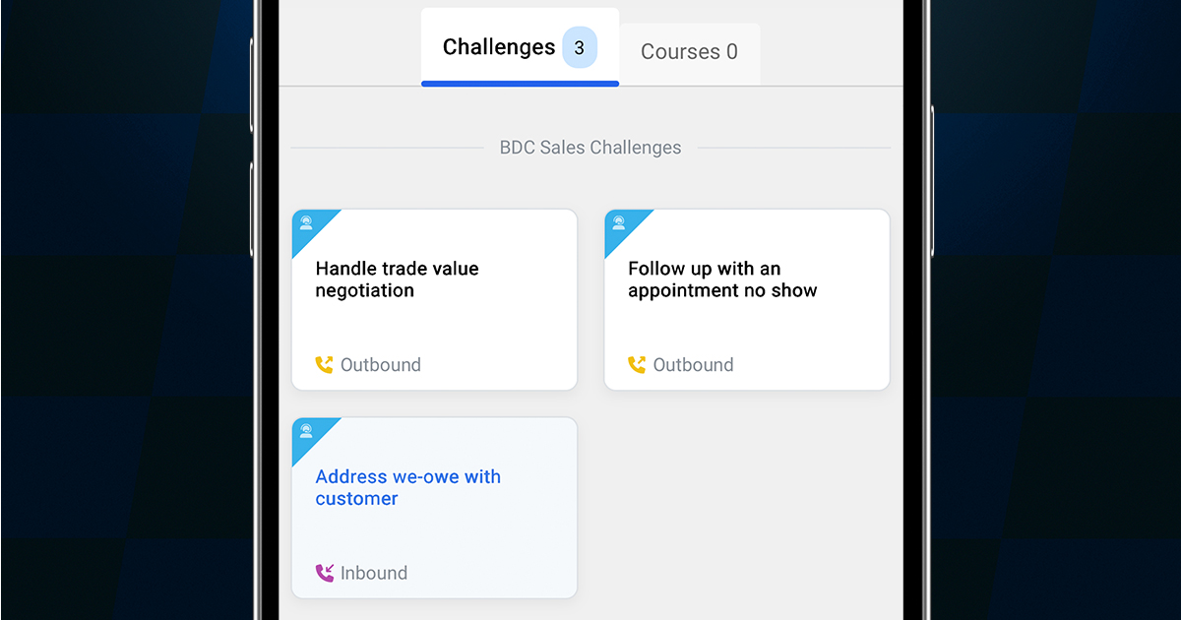Click the Challenges count badge showing 3
Screen dimensions: 1181x620
point(579,47)
